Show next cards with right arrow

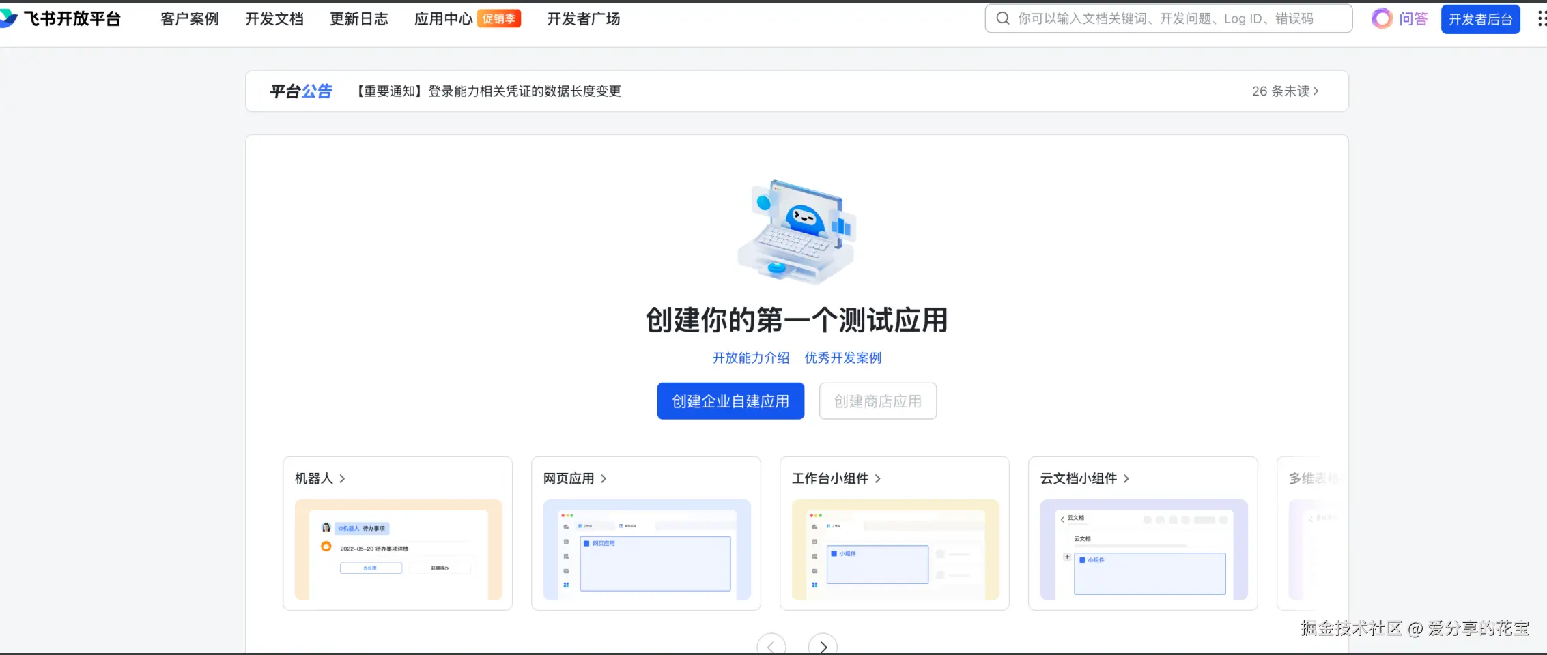[823, 645]
